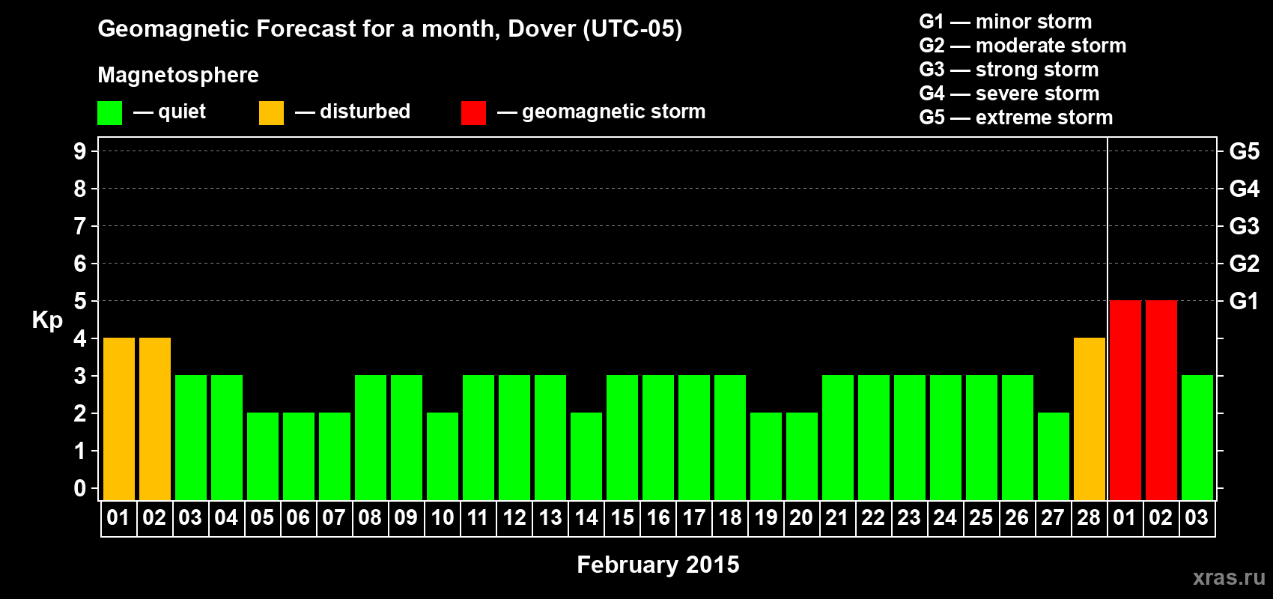Click the green bar for February 06
The image size is (1273, 599).
click(299, 457)
